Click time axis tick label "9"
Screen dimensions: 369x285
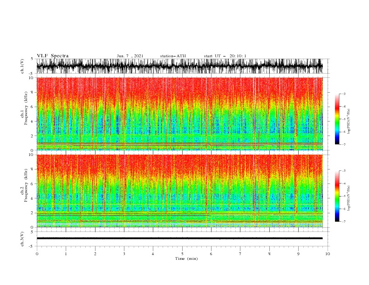click(x=298, y=254)
